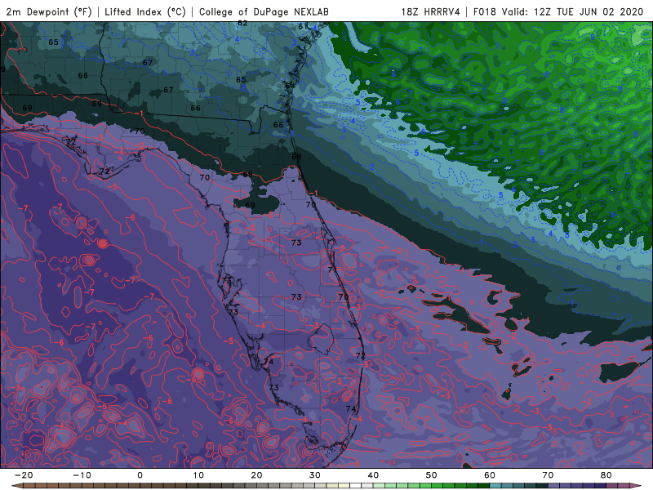Click the '10' colorbar scale label
653x490 pixels.
tap(198, 475)
